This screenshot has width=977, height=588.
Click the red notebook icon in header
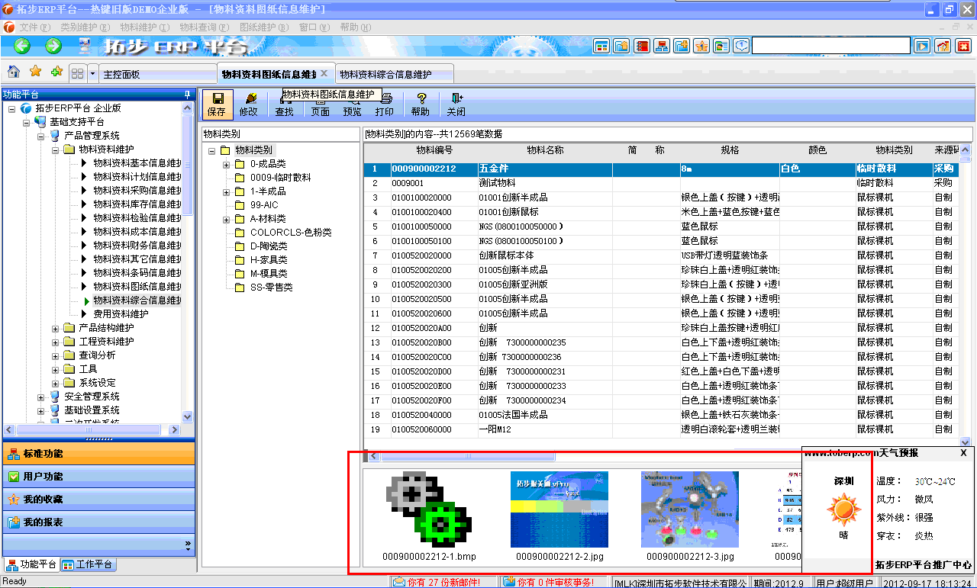(642, 46)
